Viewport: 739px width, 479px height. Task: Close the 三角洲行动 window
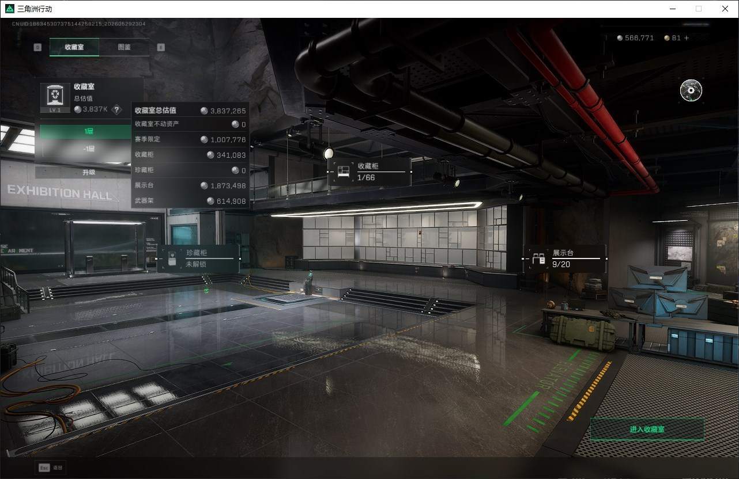(725, 9)
